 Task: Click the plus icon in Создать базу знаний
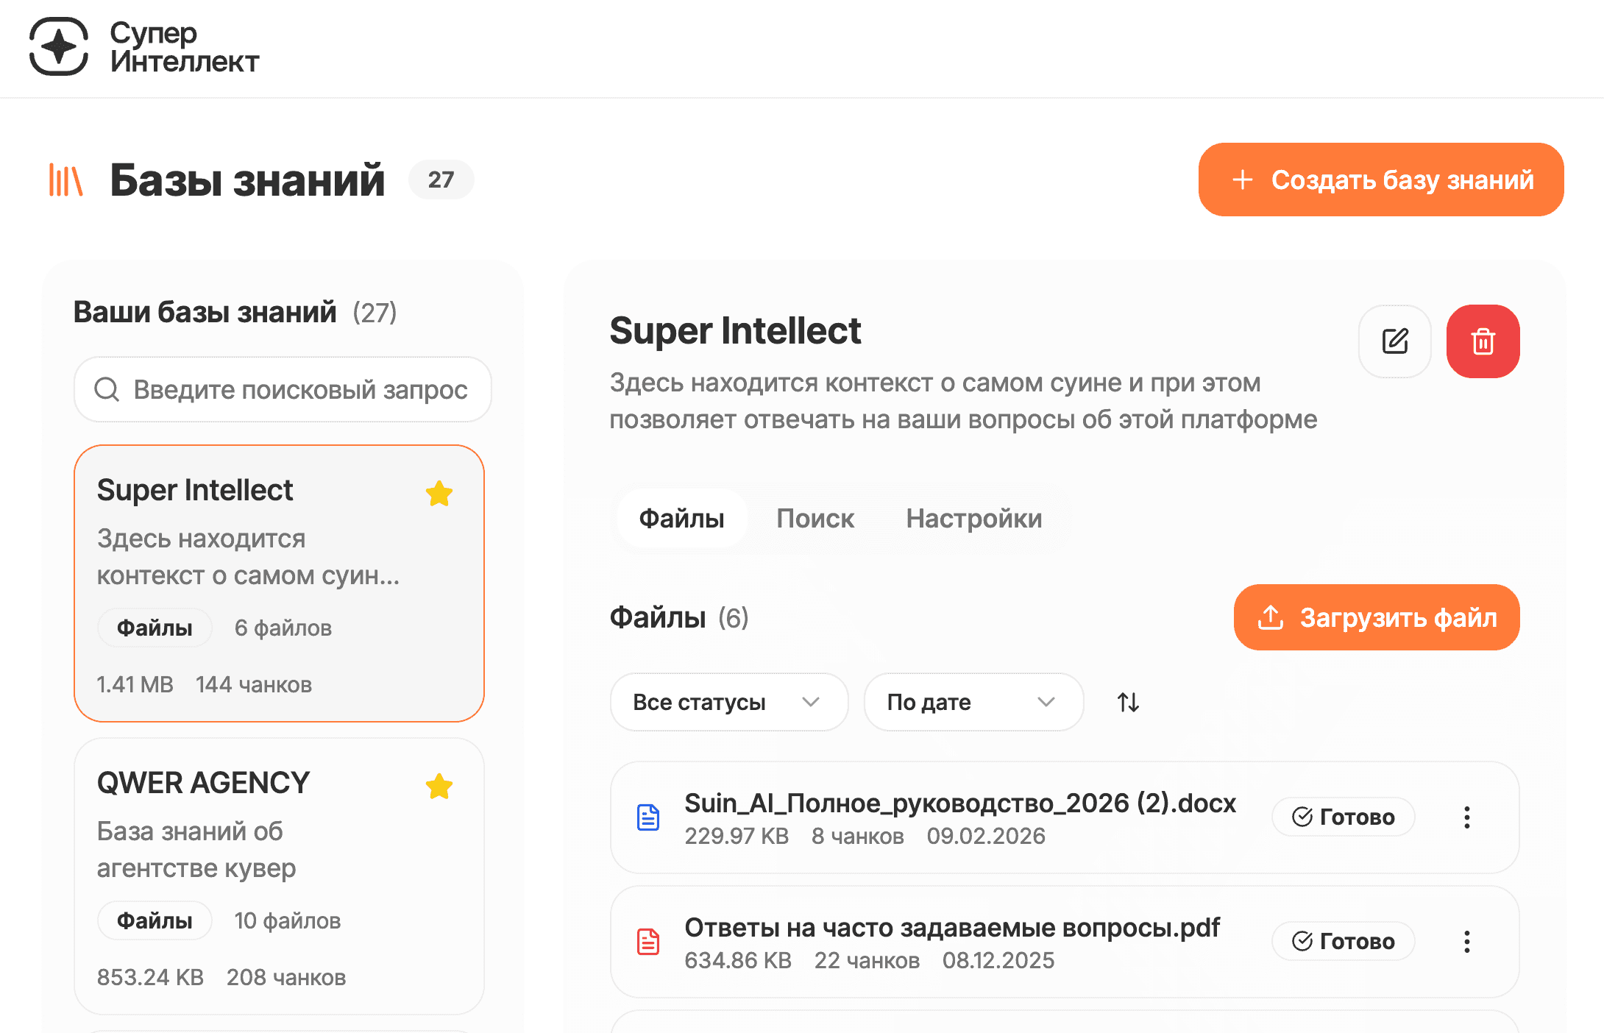(1243, 180)
